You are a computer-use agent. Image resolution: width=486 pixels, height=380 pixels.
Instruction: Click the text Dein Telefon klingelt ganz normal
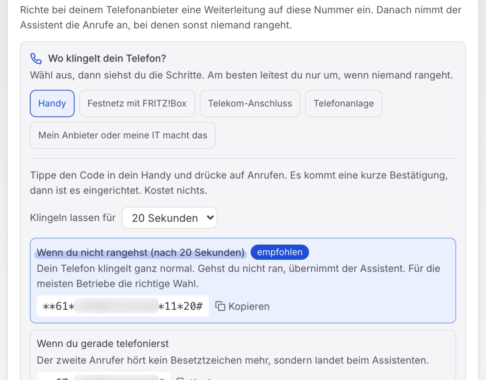[x=116, y=268]
